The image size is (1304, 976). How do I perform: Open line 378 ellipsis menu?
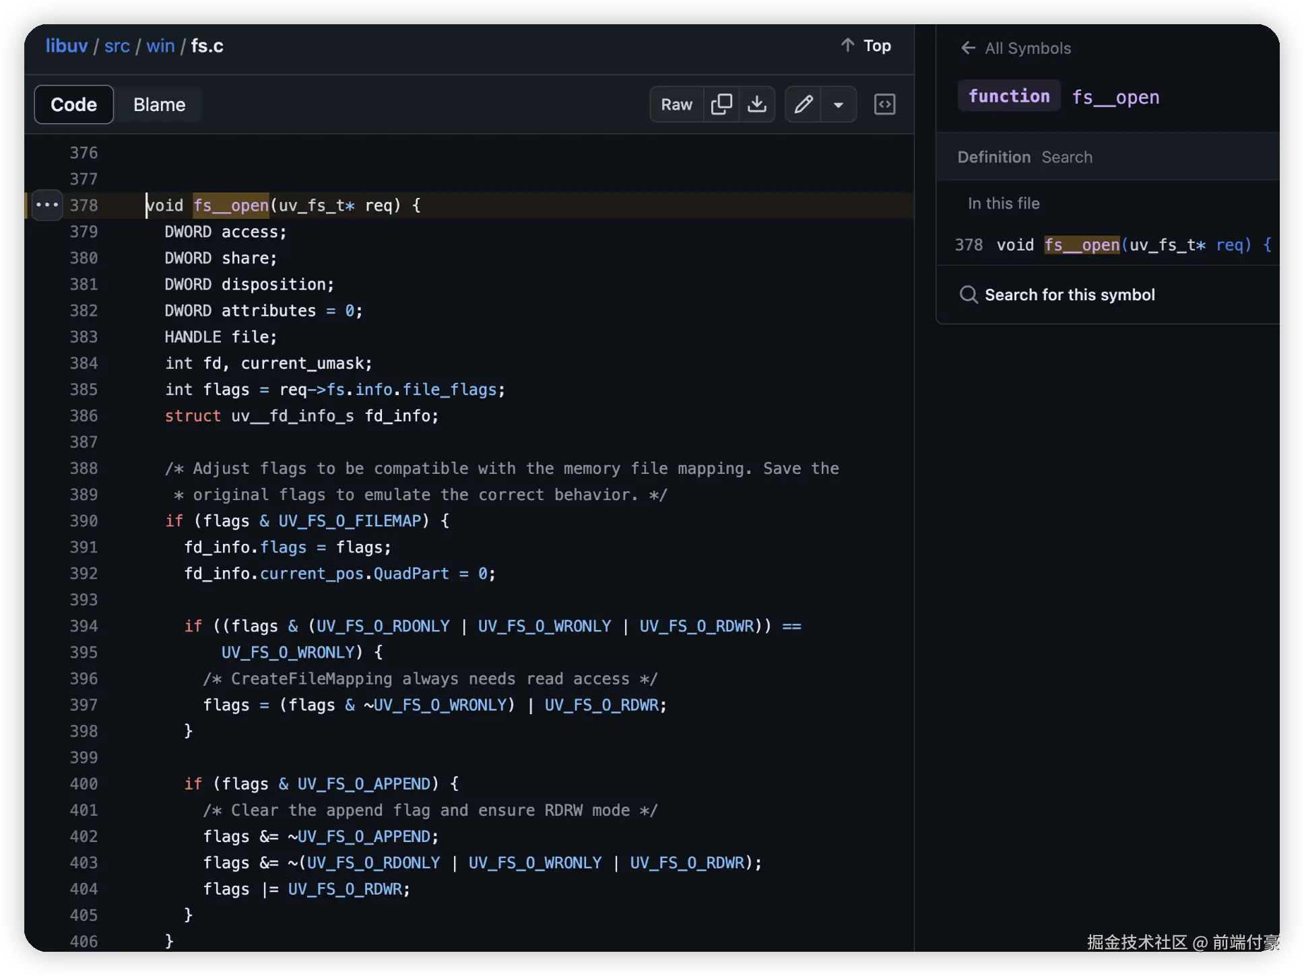point(47,205)
